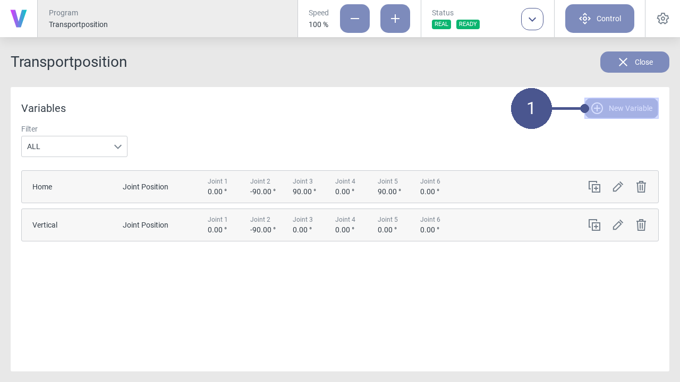Select the Control crosshair icon
The width and height of the screenshot is (680, 382).
tap(584, 18)
